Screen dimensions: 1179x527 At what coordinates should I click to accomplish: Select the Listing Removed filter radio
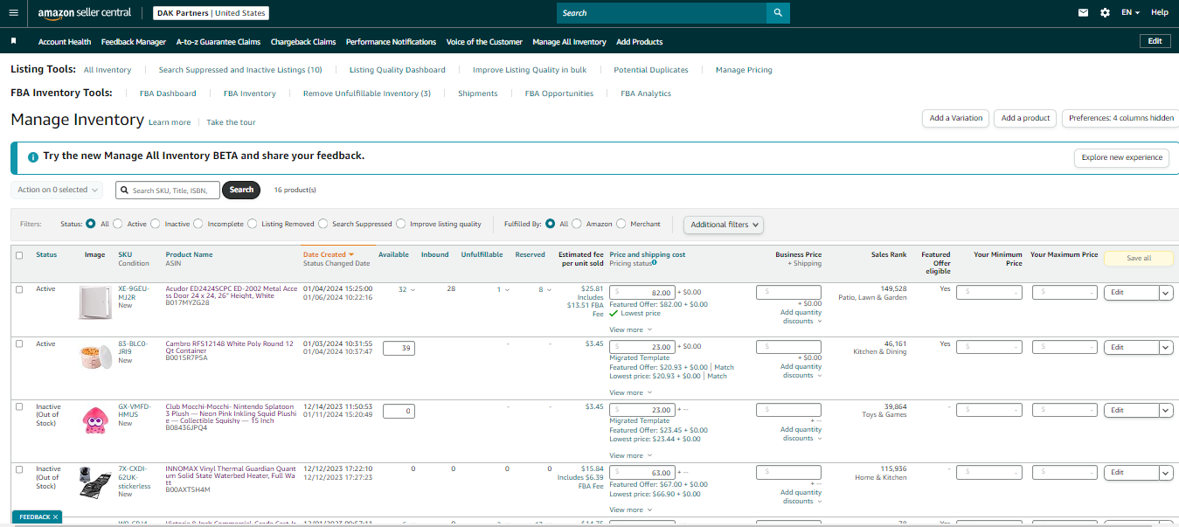click(253, 224)
